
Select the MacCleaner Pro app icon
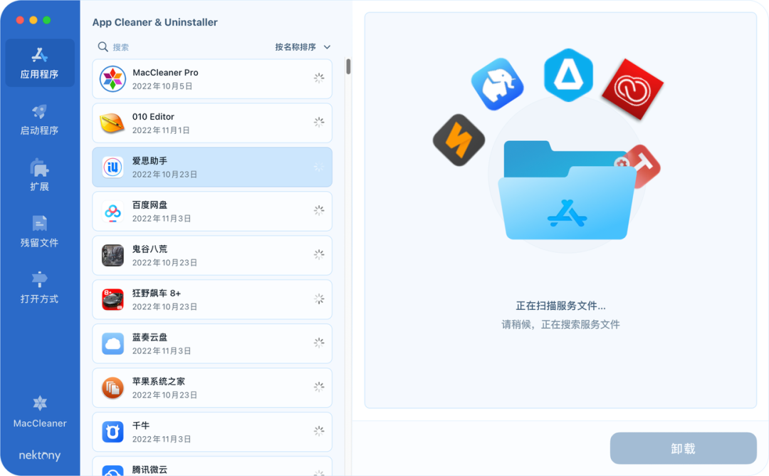tap(113, 78)
